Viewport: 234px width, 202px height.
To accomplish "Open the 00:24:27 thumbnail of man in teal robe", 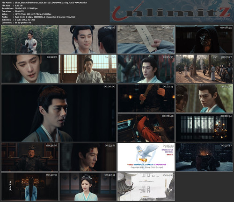I will (x=204, y=98).
